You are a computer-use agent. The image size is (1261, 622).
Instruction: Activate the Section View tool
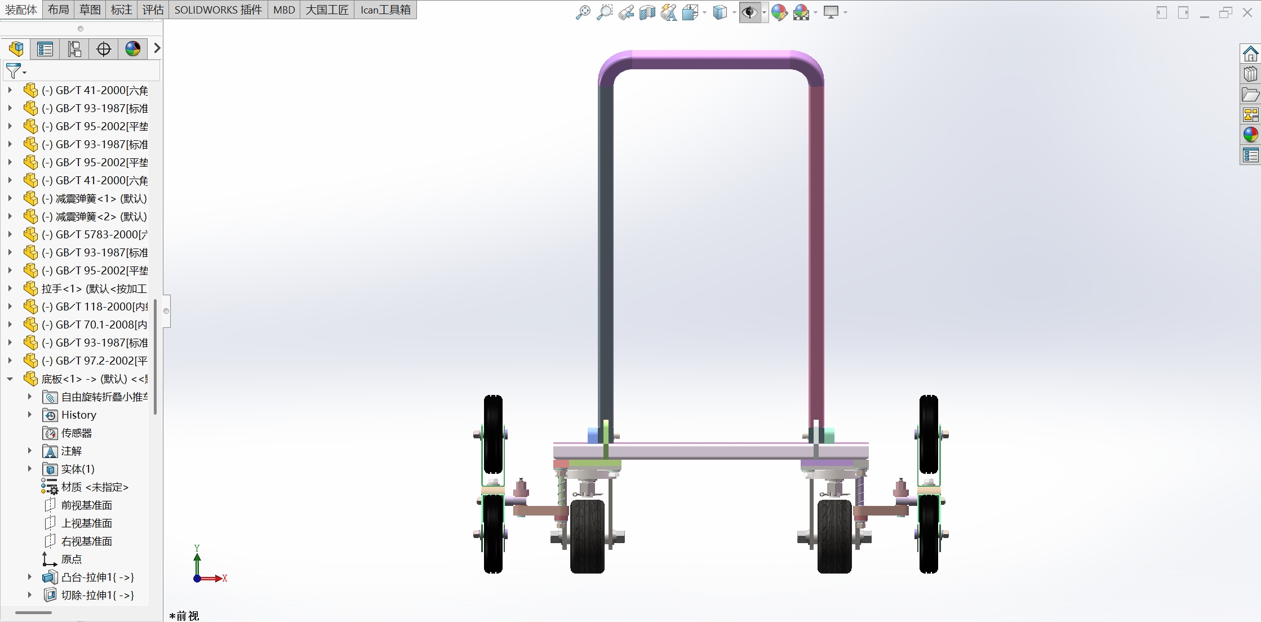pos(647,12)
